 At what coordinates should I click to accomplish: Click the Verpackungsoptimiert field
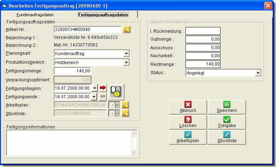[x=73, y=80]
